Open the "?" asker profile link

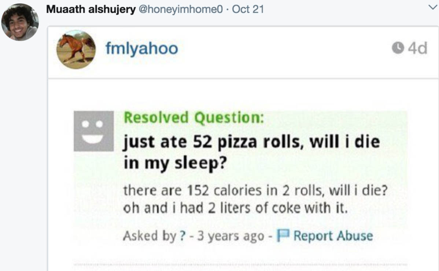click(181, 235)
